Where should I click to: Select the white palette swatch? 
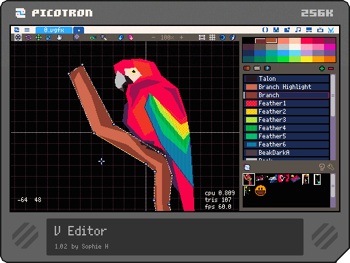pyautogui.click(x=295, y=47)
